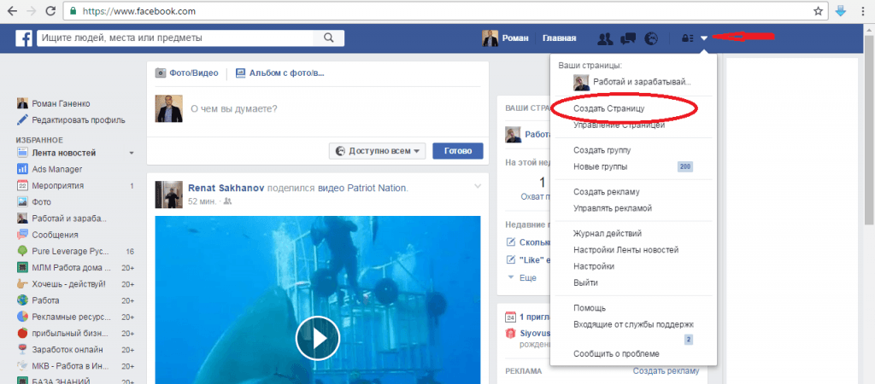Click Альбом с фото/видео option

[279, 73]
